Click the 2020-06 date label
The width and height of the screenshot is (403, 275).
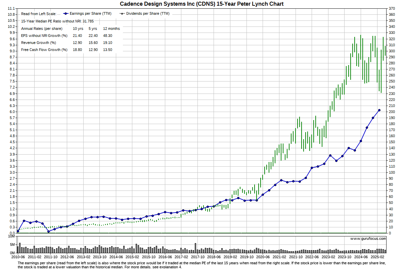tap(263, 257)
